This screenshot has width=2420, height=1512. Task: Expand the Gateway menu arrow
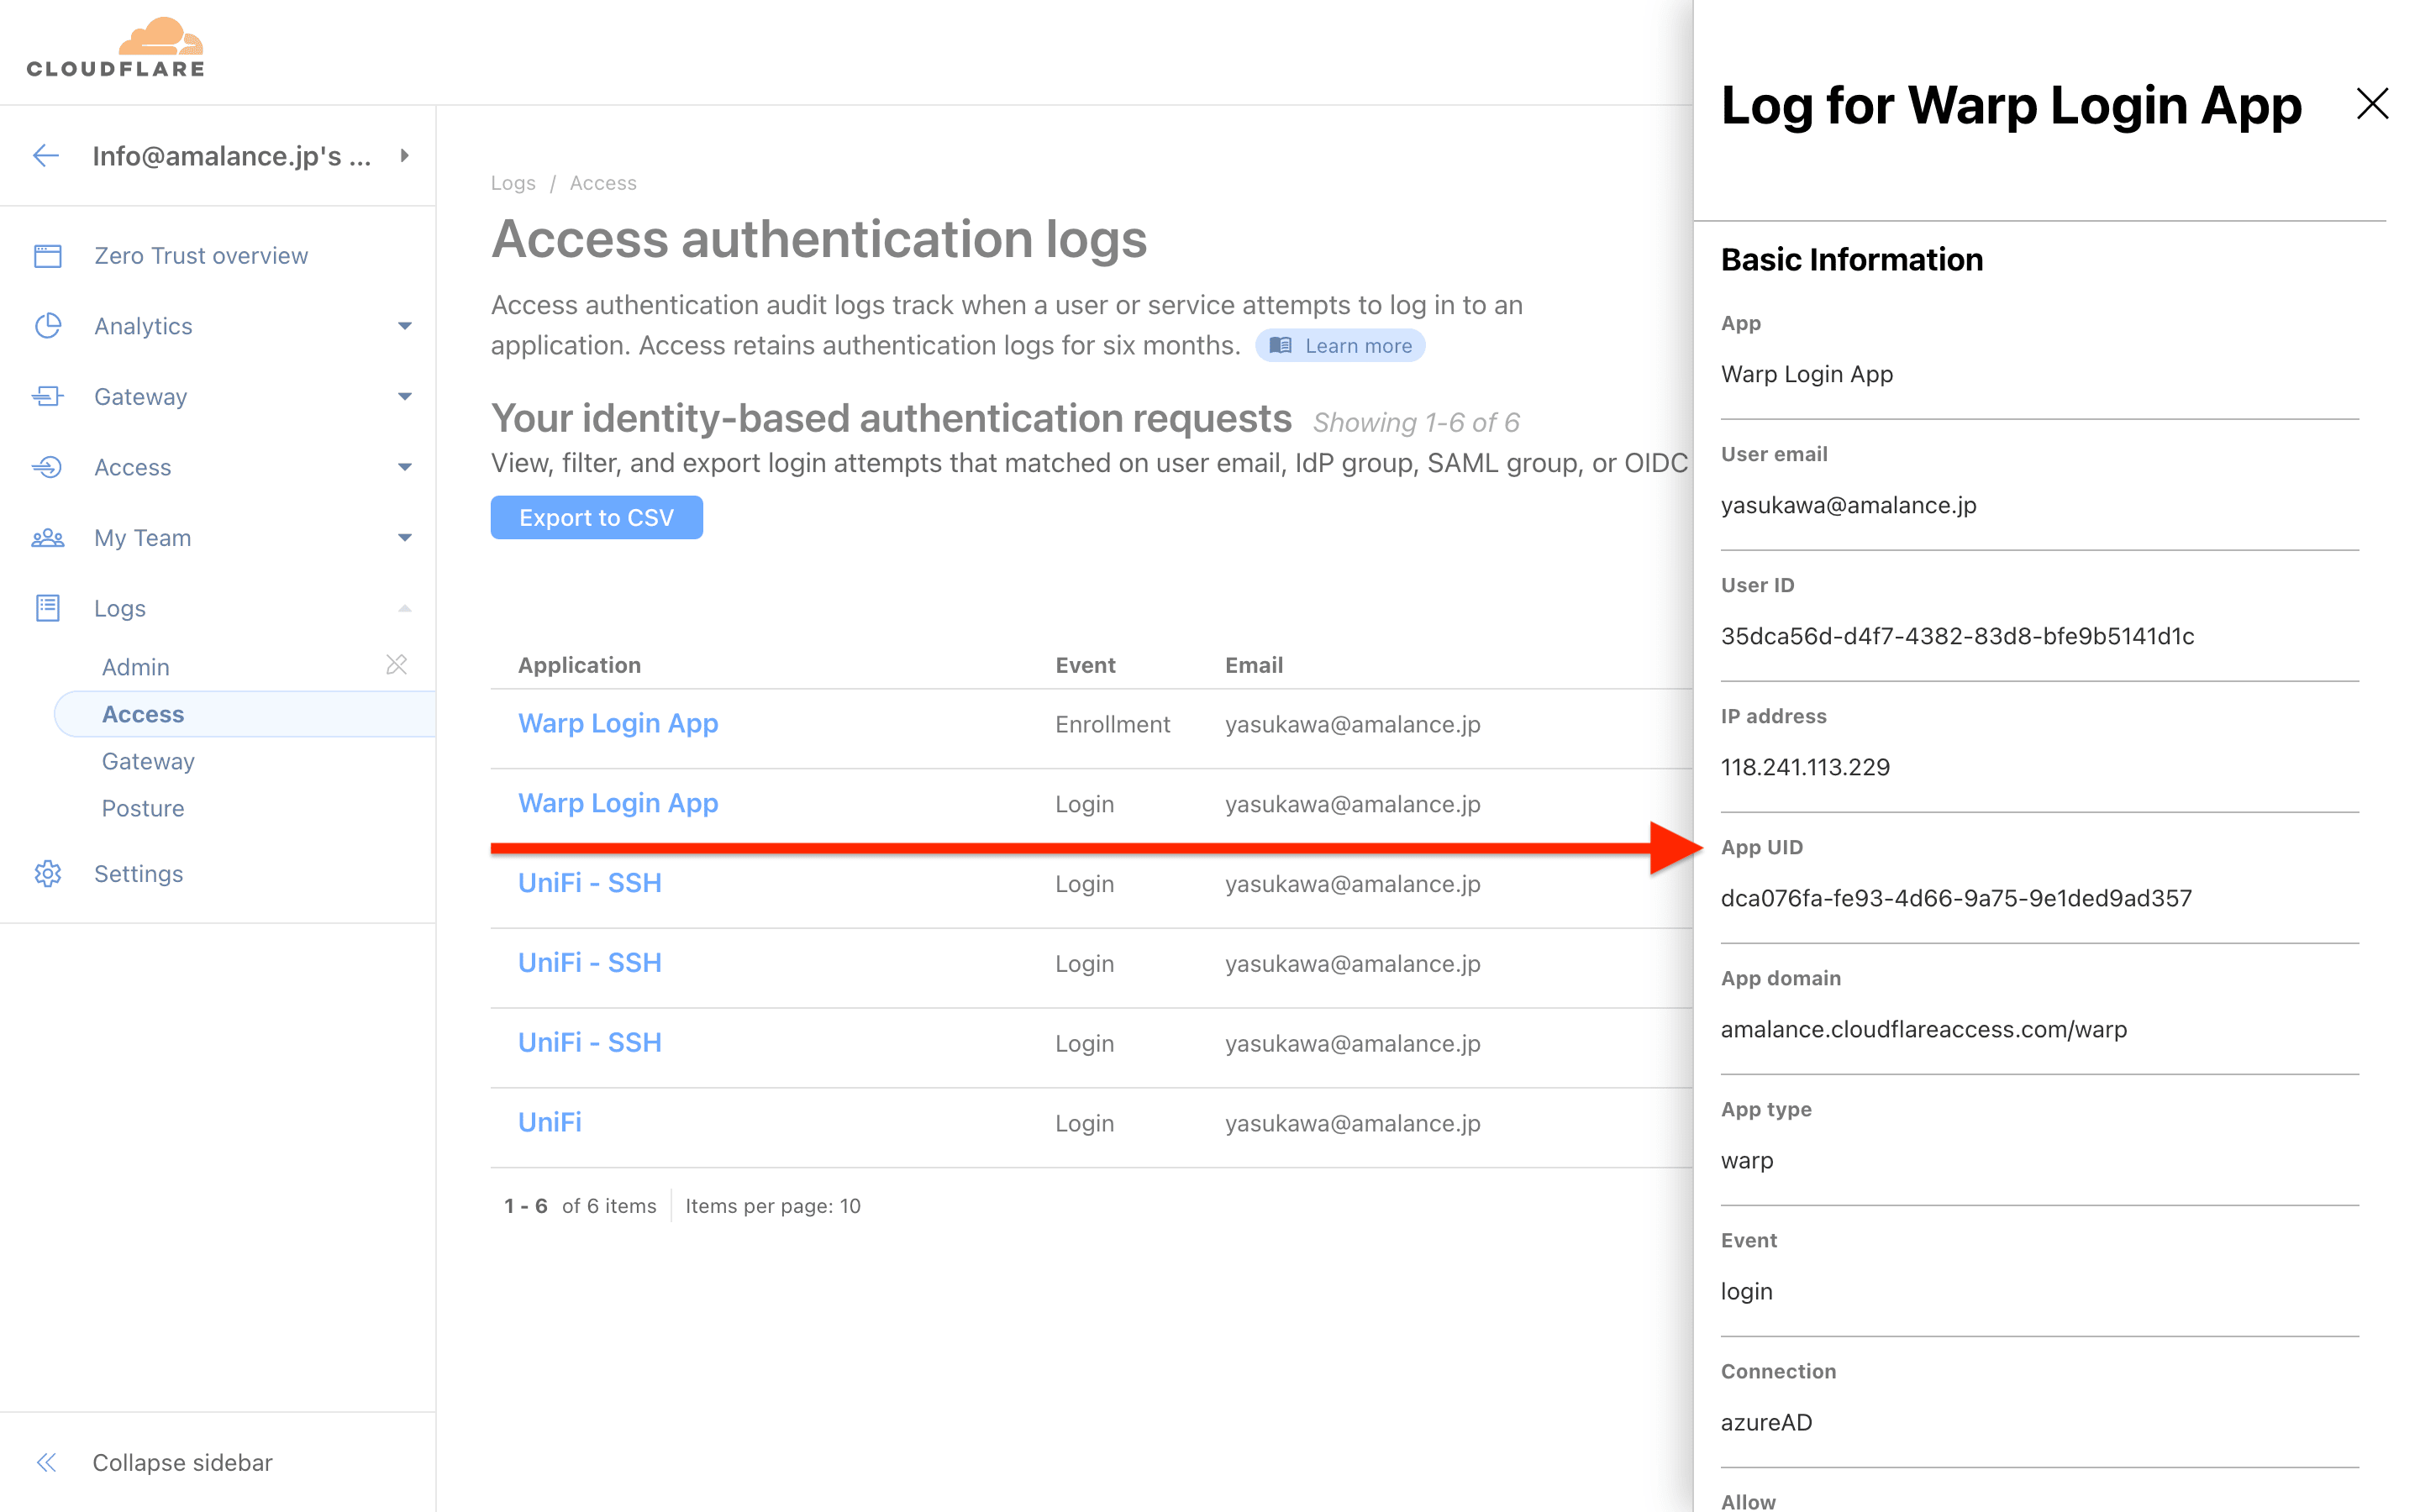[x=404, y=397]
